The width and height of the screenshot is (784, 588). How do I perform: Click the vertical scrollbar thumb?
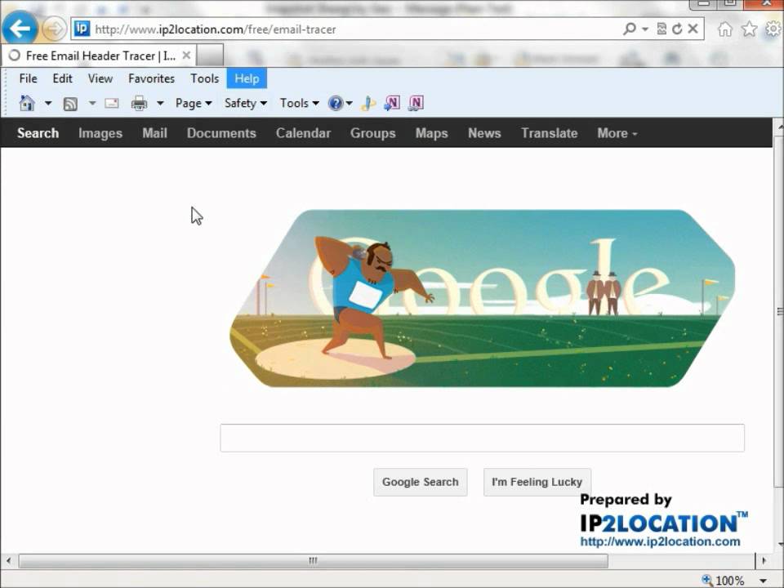point(779,311)
